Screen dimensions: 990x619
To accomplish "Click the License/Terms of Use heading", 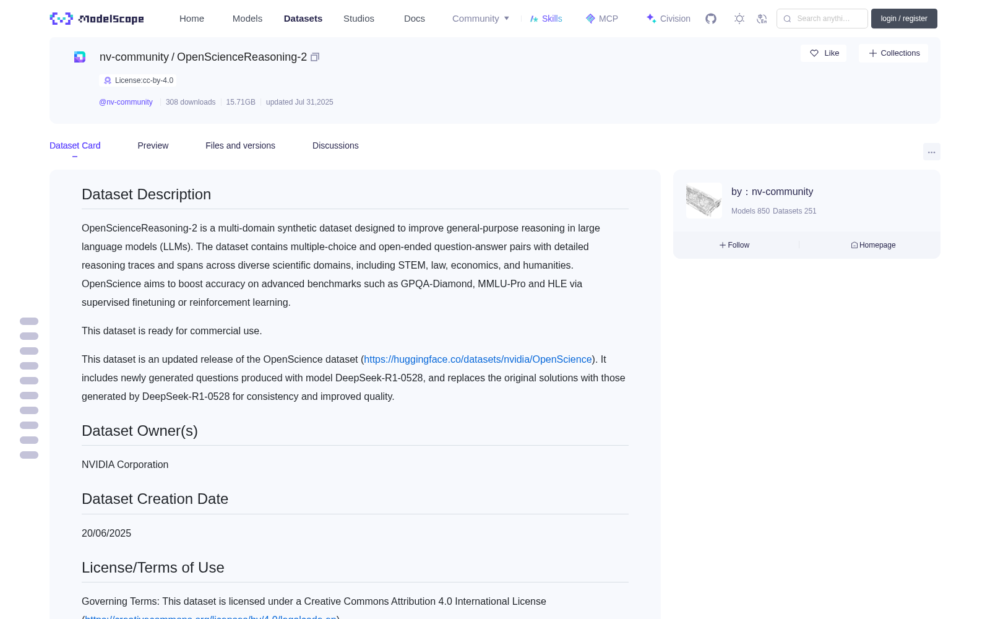I will point(153,568).
